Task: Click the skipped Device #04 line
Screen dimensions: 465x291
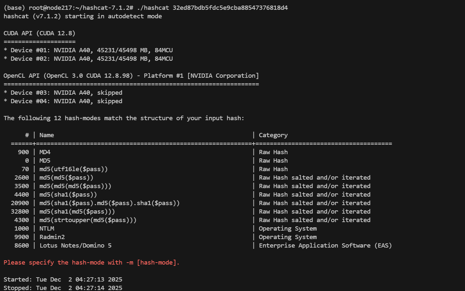Action: (x=63, y=101)
